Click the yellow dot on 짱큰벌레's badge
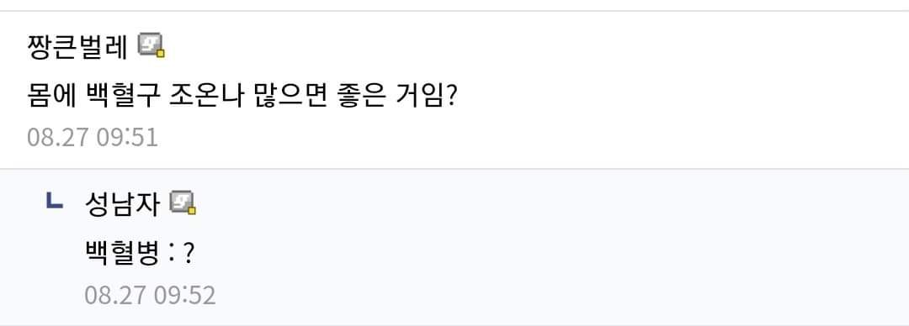Viewport: 909px width, 326px height. (161, 53)
